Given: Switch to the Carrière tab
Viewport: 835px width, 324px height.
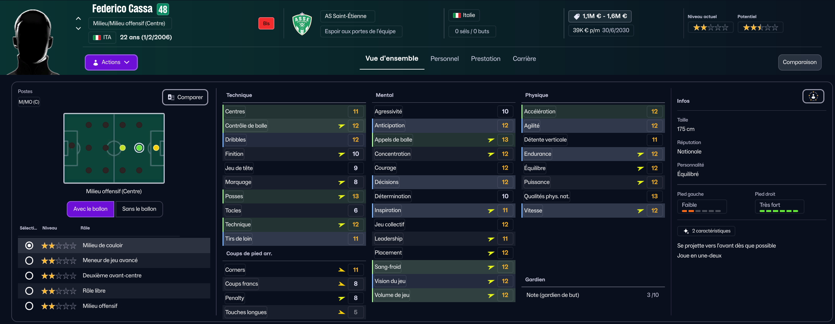Looking at the screenshot, I should point(524,59).
